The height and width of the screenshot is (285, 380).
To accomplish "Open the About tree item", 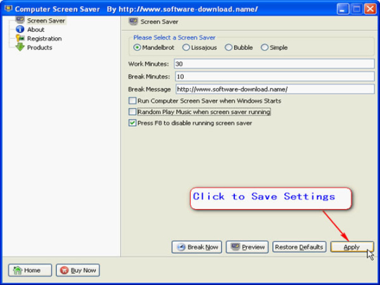I will (36, 30).
